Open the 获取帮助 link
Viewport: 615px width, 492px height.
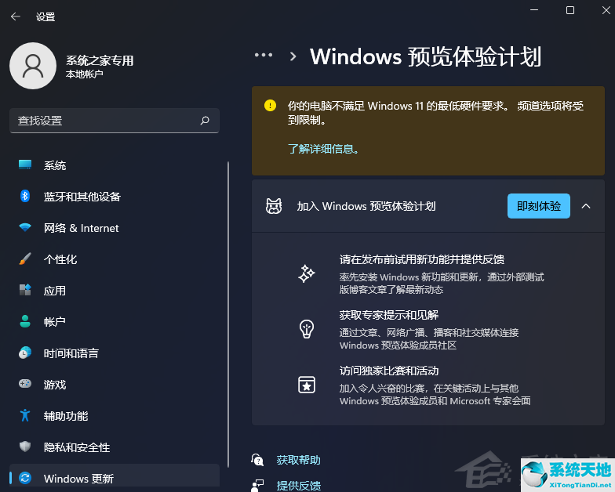tap(298, 460)
